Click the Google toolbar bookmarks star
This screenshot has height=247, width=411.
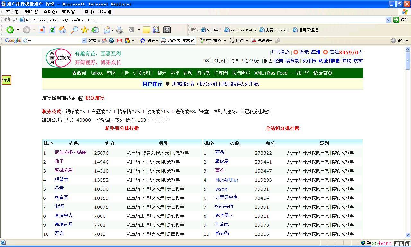143,41
